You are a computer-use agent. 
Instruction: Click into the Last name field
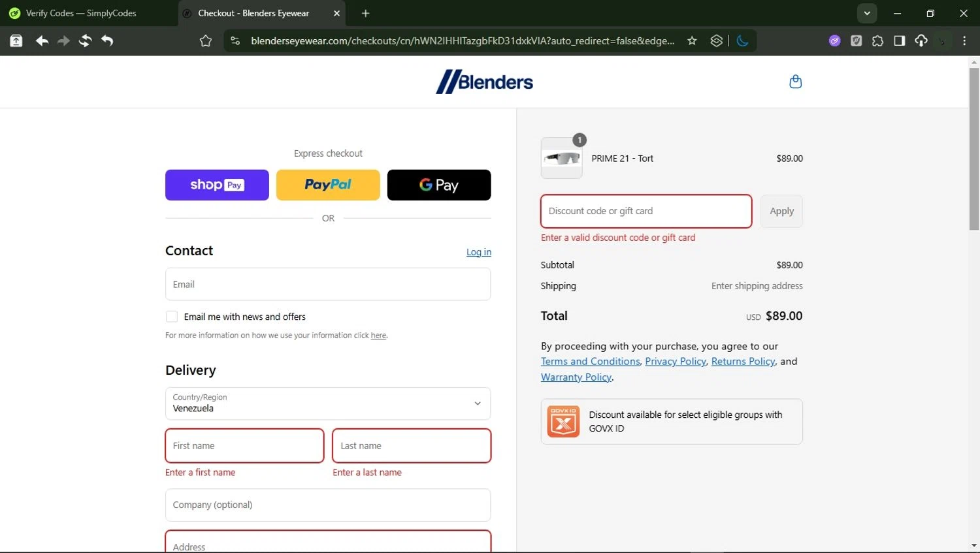[412, 445]
